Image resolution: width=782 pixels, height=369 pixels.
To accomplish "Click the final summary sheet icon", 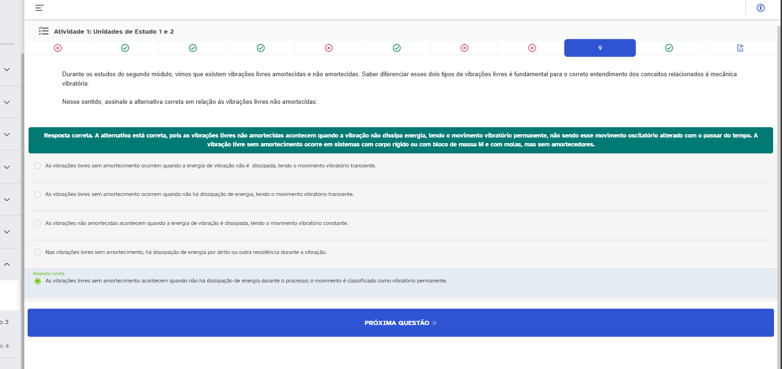I will (740, 48).
